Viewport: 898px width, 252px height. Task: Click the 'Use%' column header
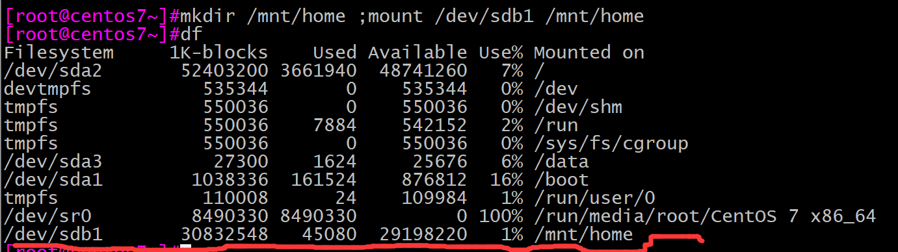click(501, 52)
